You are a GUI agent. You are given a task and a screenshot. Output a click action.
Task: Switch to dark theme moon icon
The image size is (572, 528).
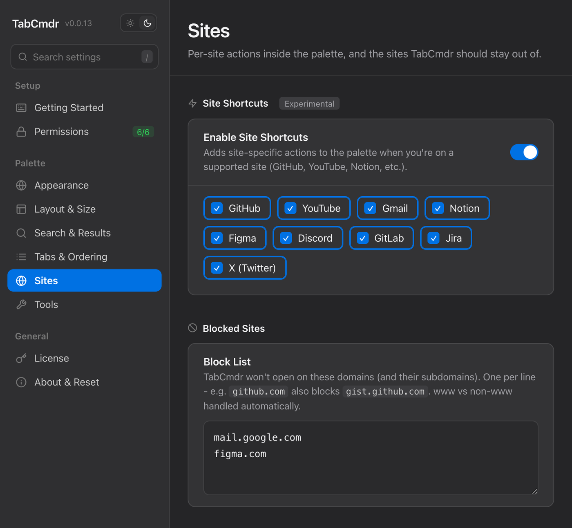(147, 23)
